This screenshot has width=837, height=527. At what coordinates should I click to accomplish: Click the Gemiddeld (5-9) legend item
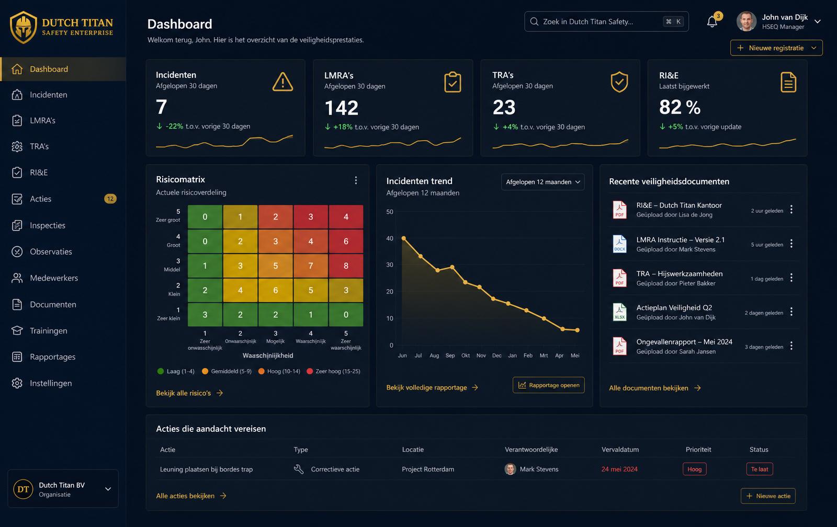[x=226, y=371]
